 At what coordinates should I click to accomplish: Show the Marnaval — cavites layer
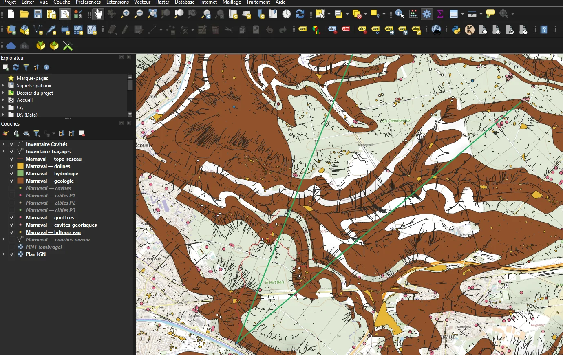point(12,188)
